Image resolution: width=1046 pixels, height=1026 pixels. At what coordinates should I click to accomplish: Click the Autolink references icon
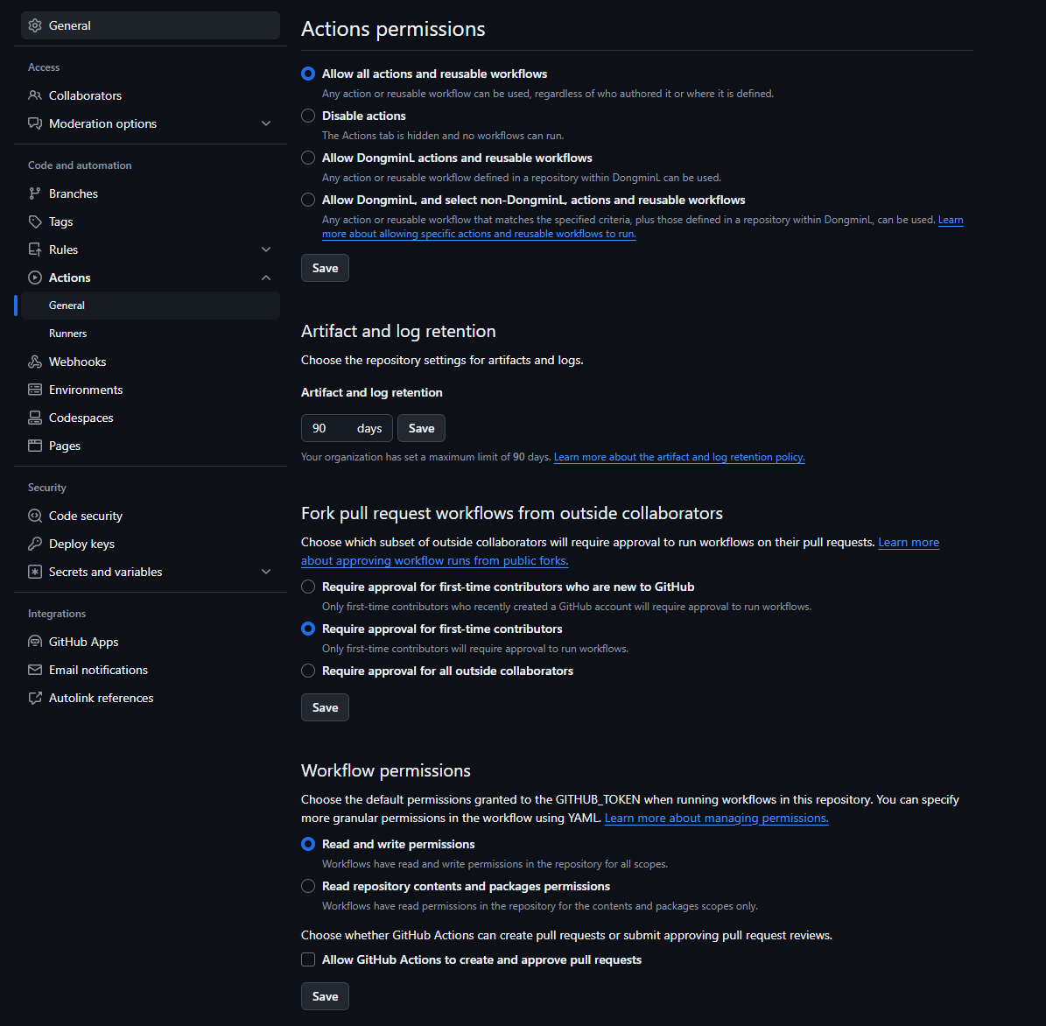coord(35,698)
